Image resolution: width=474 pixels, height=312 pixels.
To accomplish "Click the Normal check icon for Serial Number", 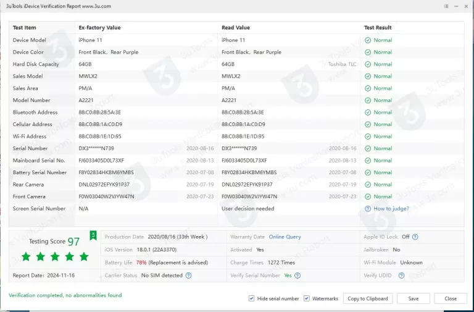I will click(x=368, y=148).
